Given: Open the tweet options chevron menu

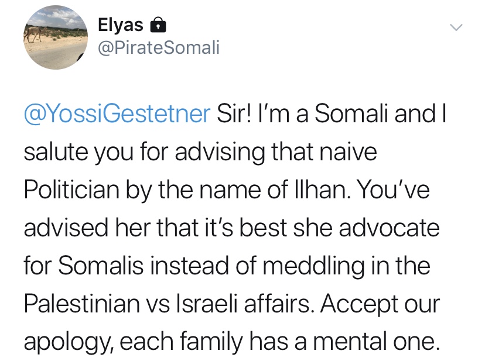Looking at the screenshot, I should (x=456, y=27).
